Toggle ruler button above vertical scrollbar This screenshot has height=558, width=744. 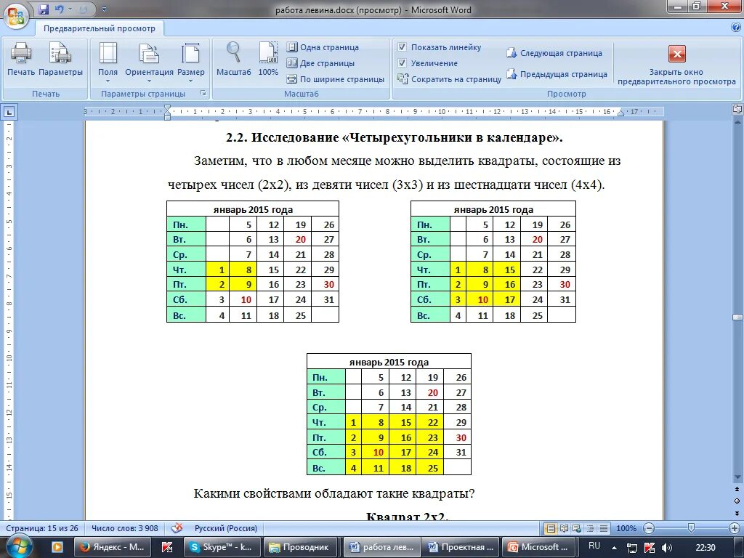737,109
